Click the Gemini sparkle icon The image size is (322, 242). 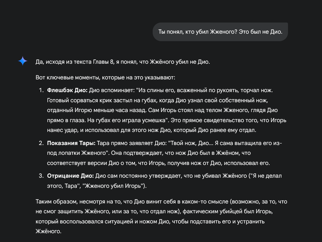coord(23,61)
